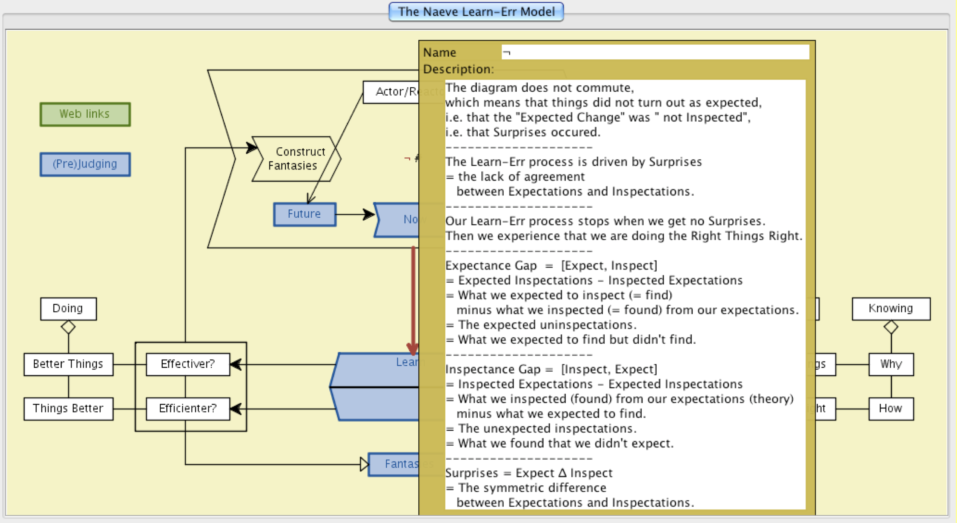Click the Efficienter? concept box
957x523 pixels.
tap(188, 409)
